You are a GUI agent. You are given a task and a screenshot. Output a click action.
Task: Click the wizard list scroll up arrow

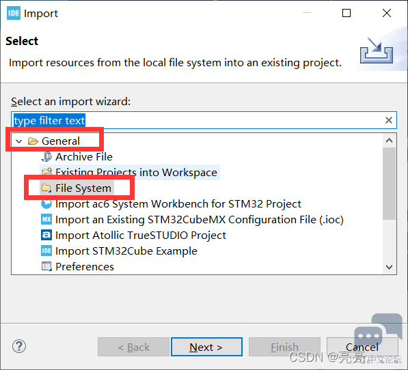tap(390, 141)
